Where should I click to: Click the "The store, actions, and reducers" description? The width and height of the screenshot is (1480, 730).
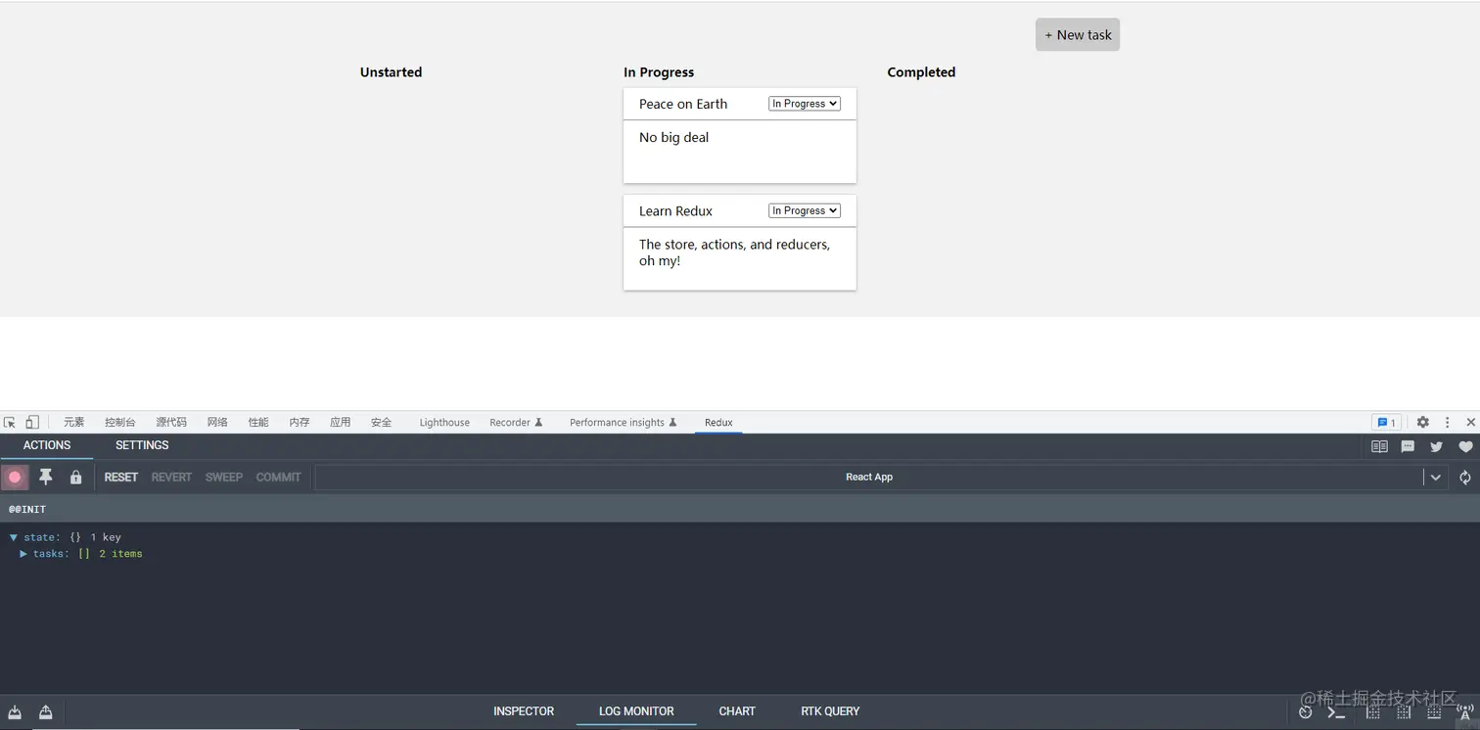[734, 252]
